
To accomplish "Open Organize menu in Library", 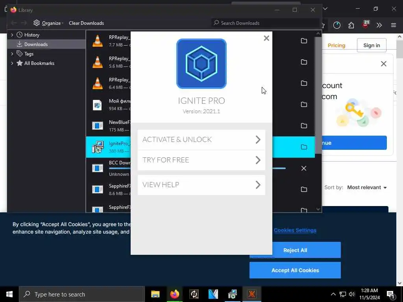I will (x=48, y=23).
